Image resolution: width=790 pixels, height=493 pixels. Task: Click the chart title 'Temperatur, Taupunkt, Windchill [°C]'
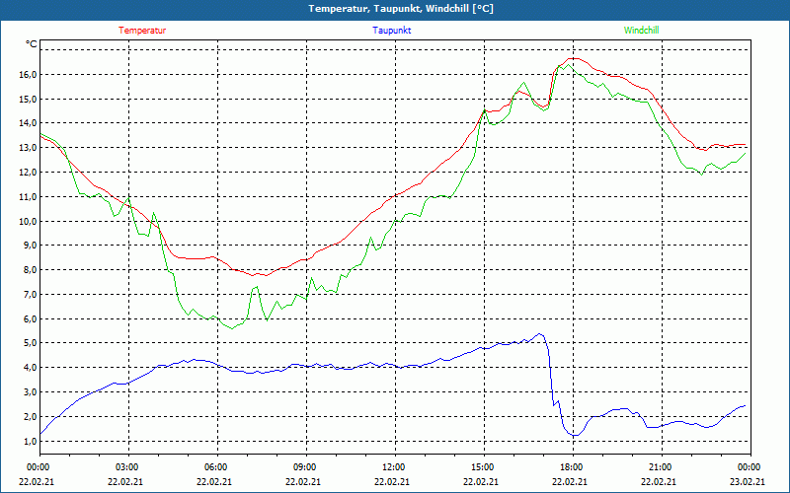401,9
